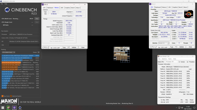Expand the ranking Details dropdown
This screenshot has width=197, height=110.
pyautogui.click(x=38, y=52)
